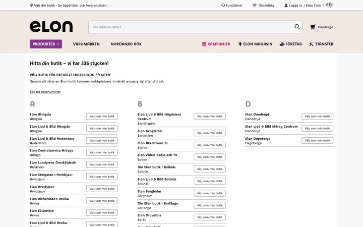This screenshot has height=227, width=363.
Task: Click the letter B section heading
Action: [140, 104]
